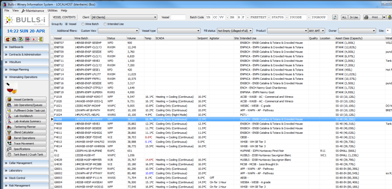Click the clipboard quick-access icon beside the telephone
Screen dimensions: 392x189
[14, 39]
